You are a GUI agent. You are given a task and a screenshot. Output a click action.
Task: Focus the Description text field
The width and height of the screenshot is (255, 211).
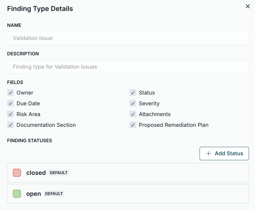[128, 66]
